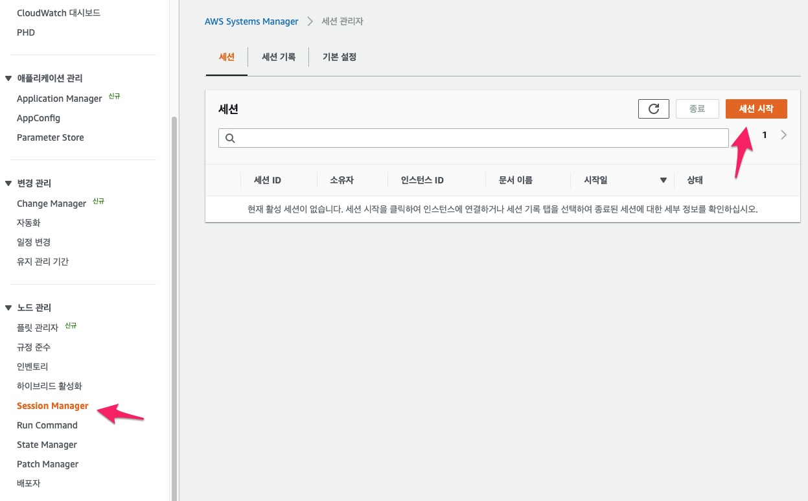Image resolution: width=808 pixels, height=501 pixels.
Task: Open PHD in sidebar
Action: (26, 32)
